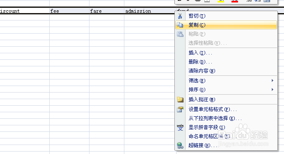Apply red font color from mini toolbar
The height and width of the screenshot is (154, 284).
pyautogui.click(x=235, y=1)
